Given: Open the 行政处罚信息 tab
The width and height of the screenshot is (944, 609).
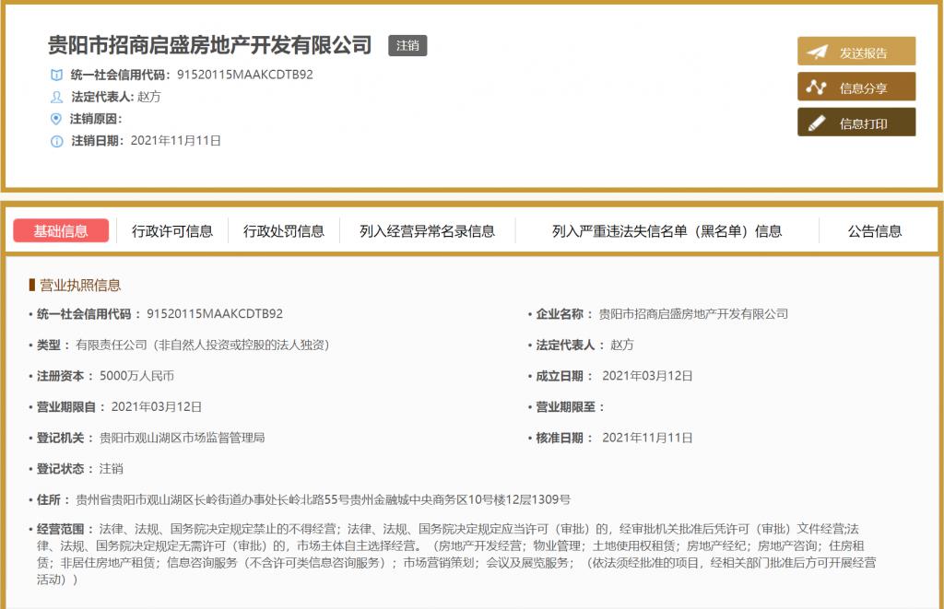Looking at the screenshot, I should point(284,231).
